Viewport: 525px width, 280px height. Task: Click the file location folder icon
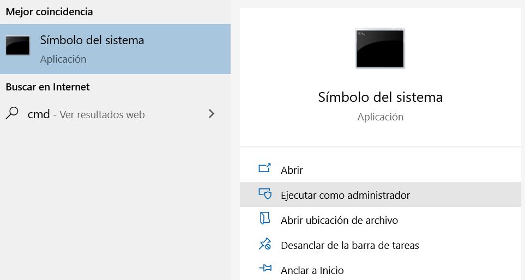coord(264,220)
